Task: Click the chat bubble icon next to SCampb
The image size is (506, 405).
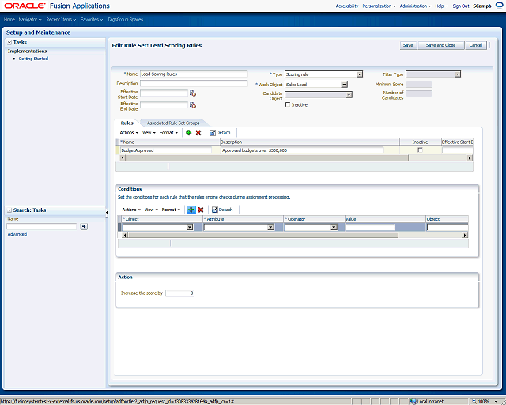Action: (x=499, y=6)
